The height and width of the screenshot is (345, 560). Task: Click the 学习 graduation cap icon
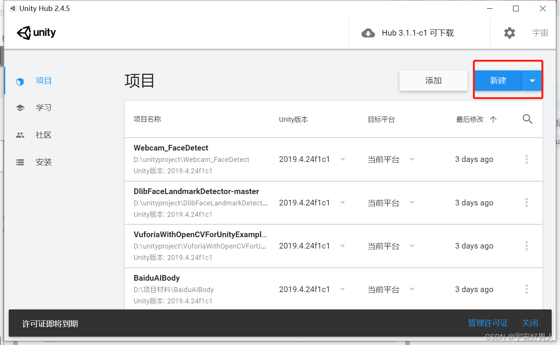click(20, 108)
